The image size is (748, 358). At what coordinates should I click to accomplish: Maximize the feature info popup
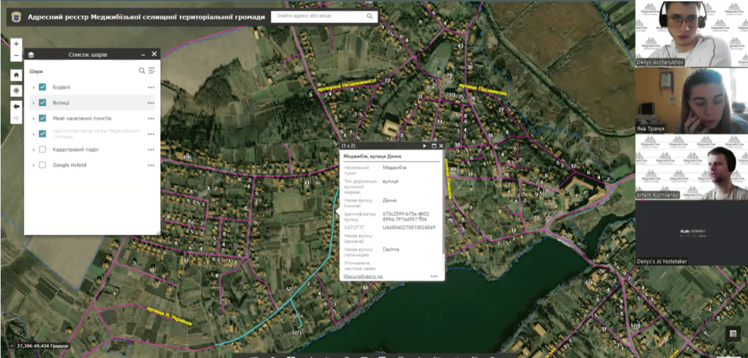pos(433,145)
